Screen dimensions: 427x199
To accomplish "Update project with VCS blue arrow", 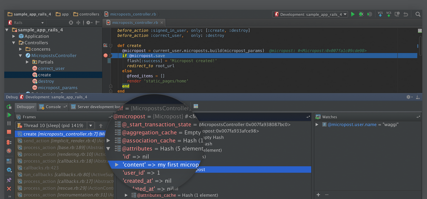I will [380, 14].
